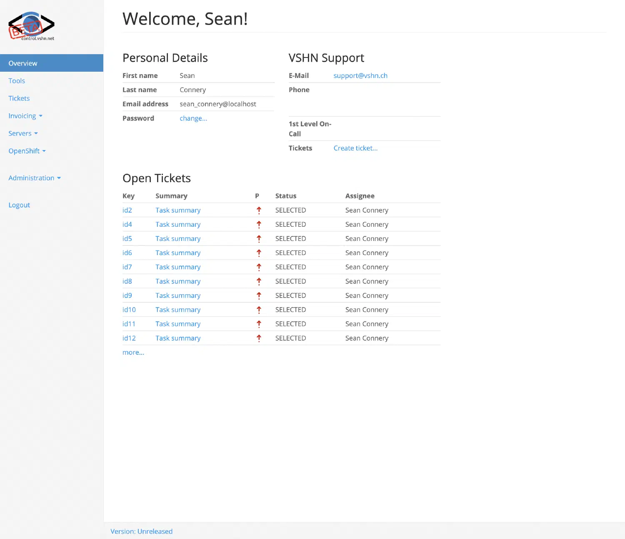Click the priority arrow icon on ticket id4
Image resolution: width=625 pixels, height=539 pixels.
[x=259, y=224]
